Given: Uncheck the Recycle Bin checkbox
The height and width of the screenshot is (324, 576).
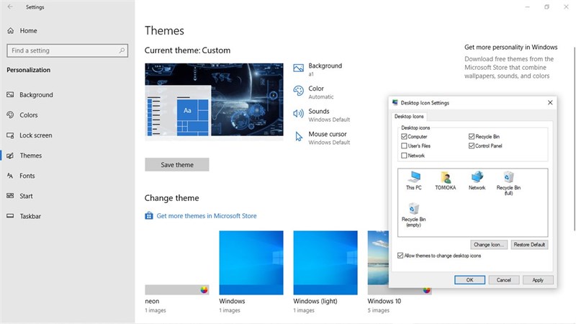Looking at the screenshot, I should pyautogui.click(x=472, y=136).
